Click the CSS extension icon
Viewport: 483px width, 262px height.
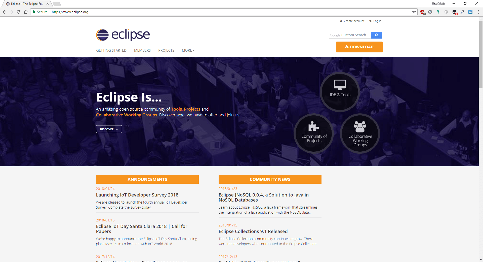pos(470,12)
